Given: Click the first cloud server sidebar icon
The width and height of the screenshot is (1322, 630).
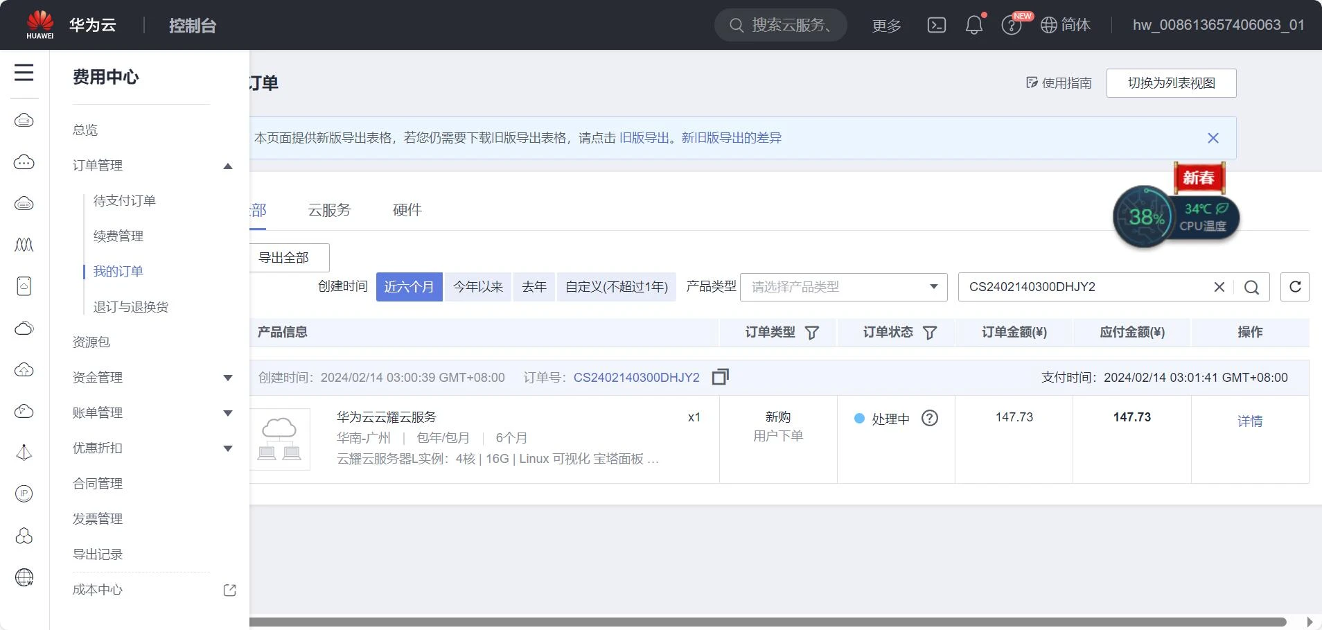Looking at the screenshot, I should pyautogui.click(x=24, y=121).
